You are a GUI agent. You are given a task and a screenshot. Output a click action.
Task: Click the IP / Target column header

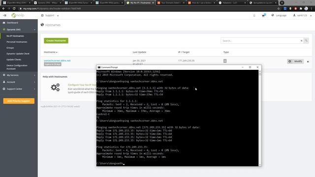pos(184,52)
